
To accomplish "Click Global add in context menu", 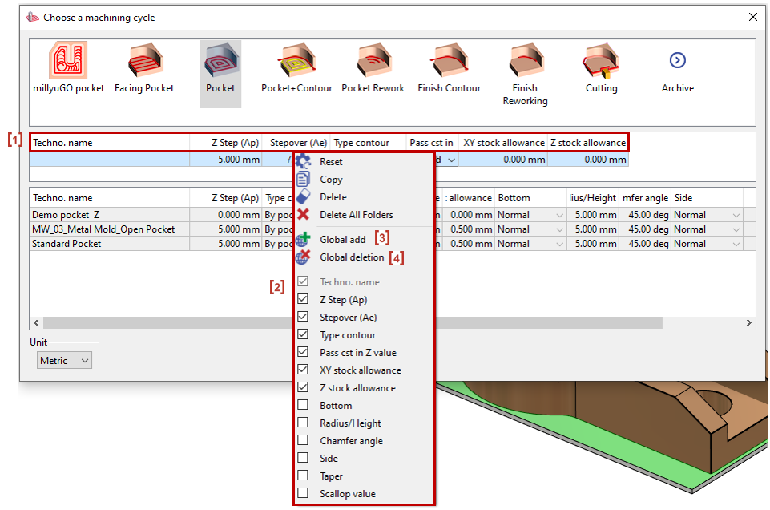I will pyautogui.click(x=342, y=240).
